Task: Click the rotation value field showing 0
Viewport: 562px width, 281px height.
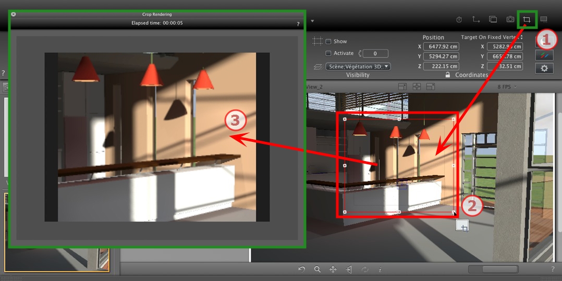Action: coord(375,53)
